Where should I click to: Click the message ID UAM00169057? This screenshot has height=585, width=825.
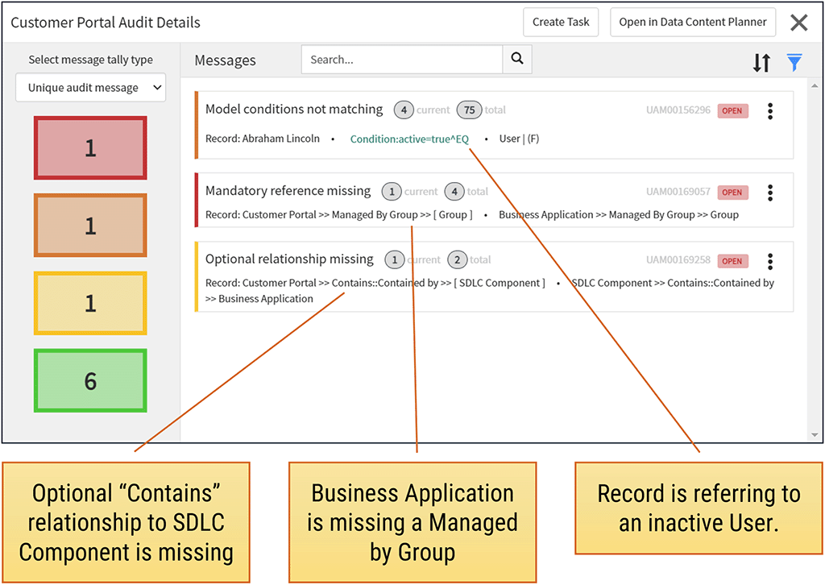coord(678,192)
